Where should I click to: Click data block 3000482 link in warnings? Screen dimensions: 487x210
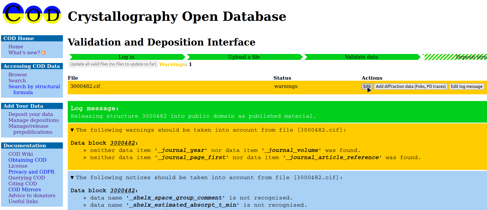click(x=122, y=143)
